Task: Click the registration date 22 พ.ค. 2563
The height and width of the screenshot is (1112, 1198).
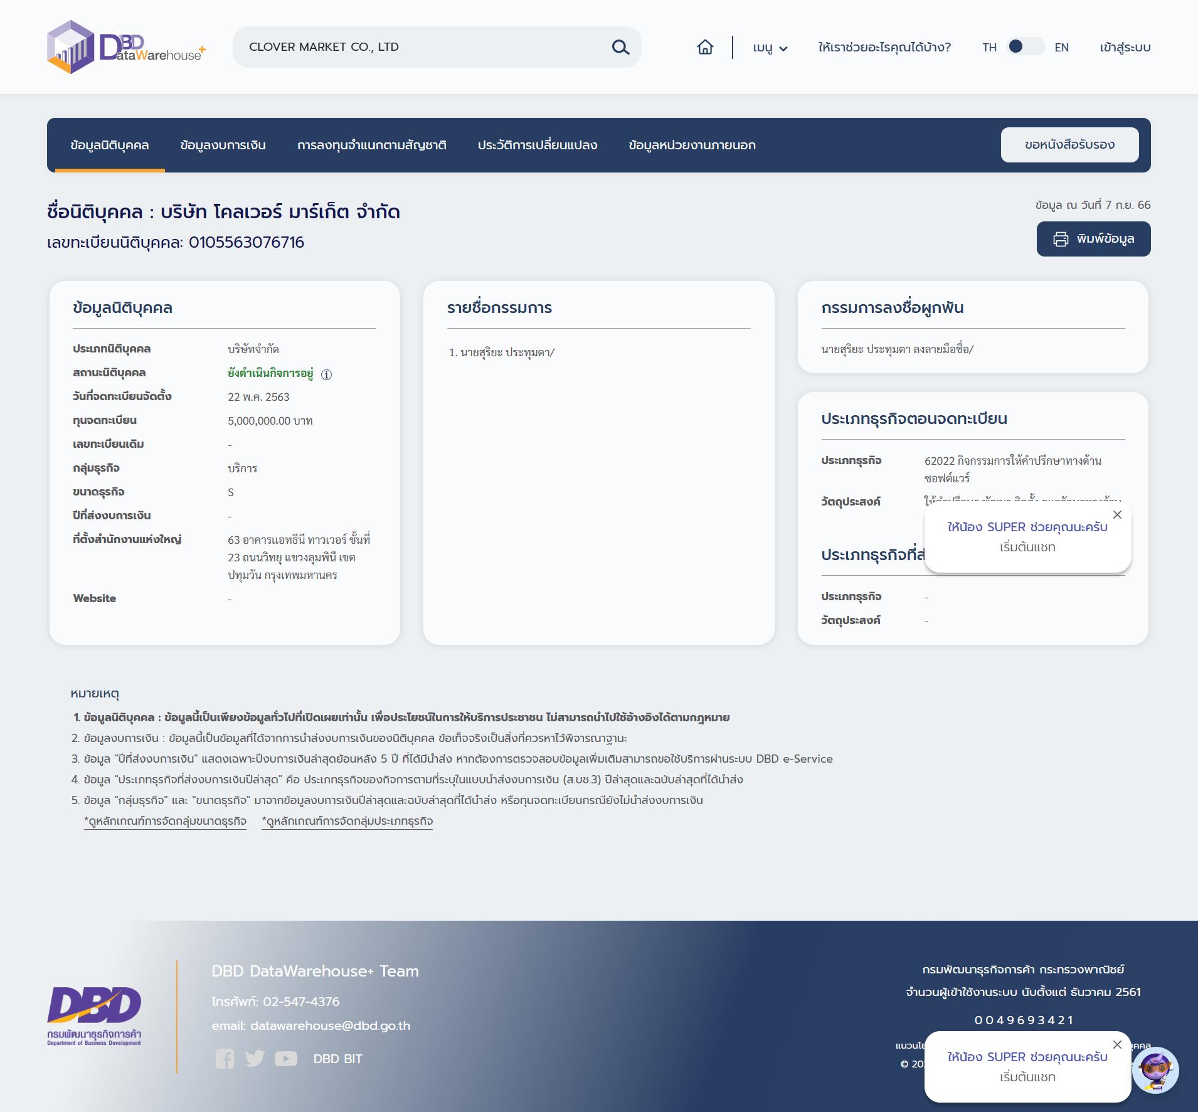Action: coord(258,397)
